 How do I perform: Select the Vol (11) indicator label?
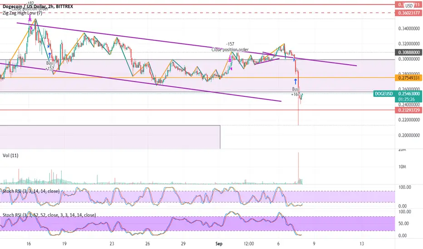10,155
